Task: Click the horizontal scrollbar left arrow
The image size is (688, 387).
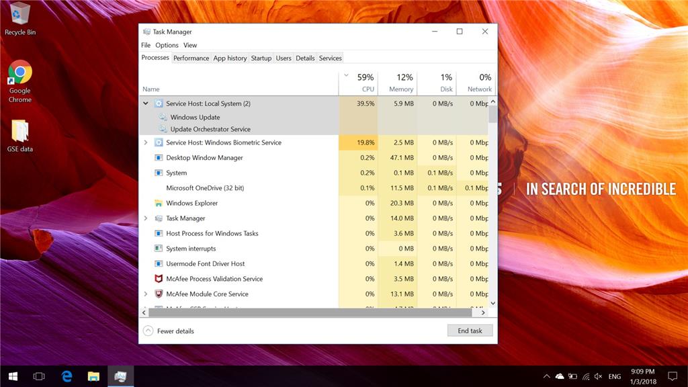Action: [144, 312]
